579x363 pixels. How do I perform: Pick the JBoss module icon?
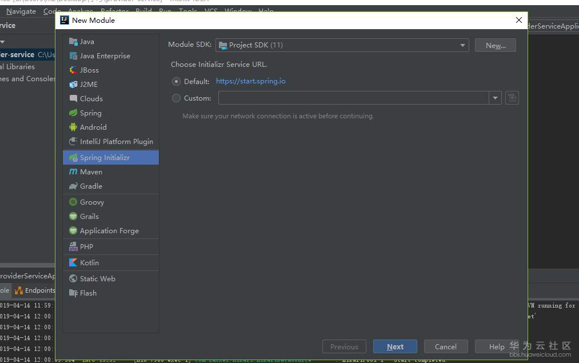point(73,70)
